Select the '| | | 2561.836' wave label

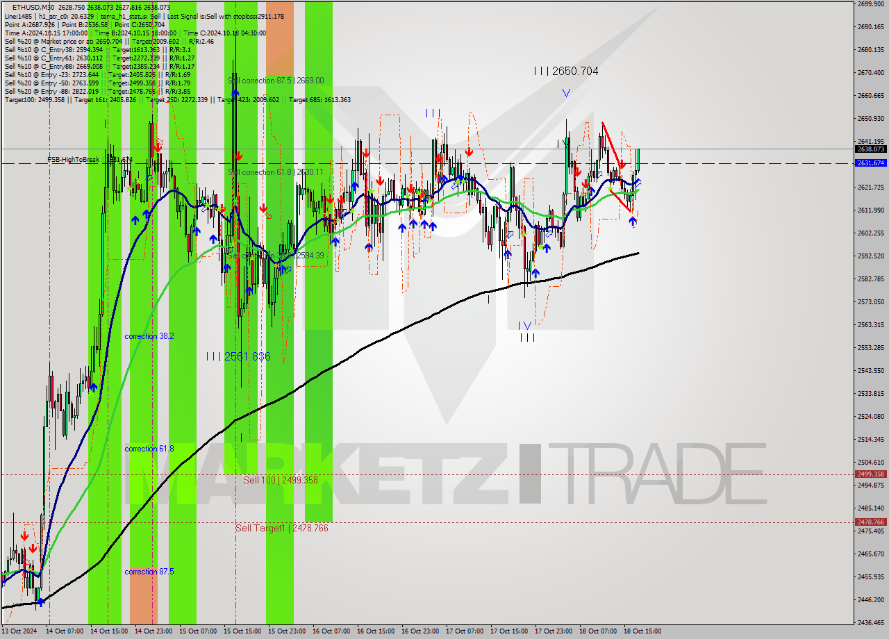(238, 356)
